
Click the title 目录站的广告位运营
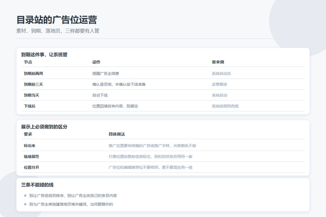pos(56,20)
